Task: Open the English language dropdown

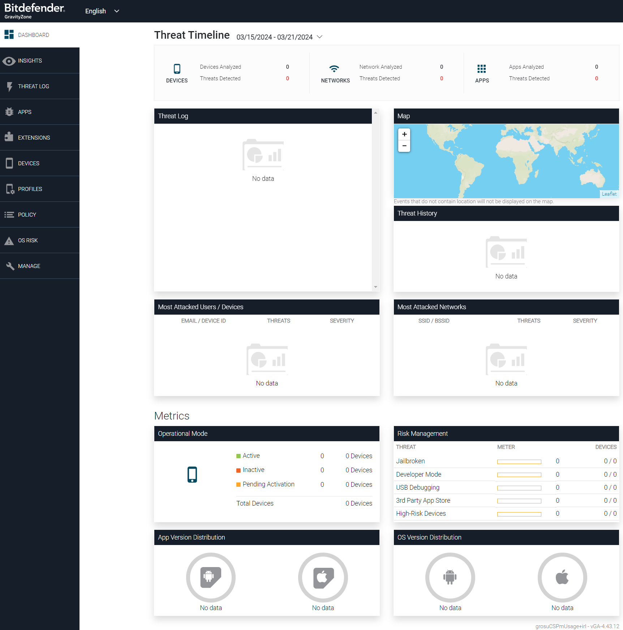Action: click(102, 11)
